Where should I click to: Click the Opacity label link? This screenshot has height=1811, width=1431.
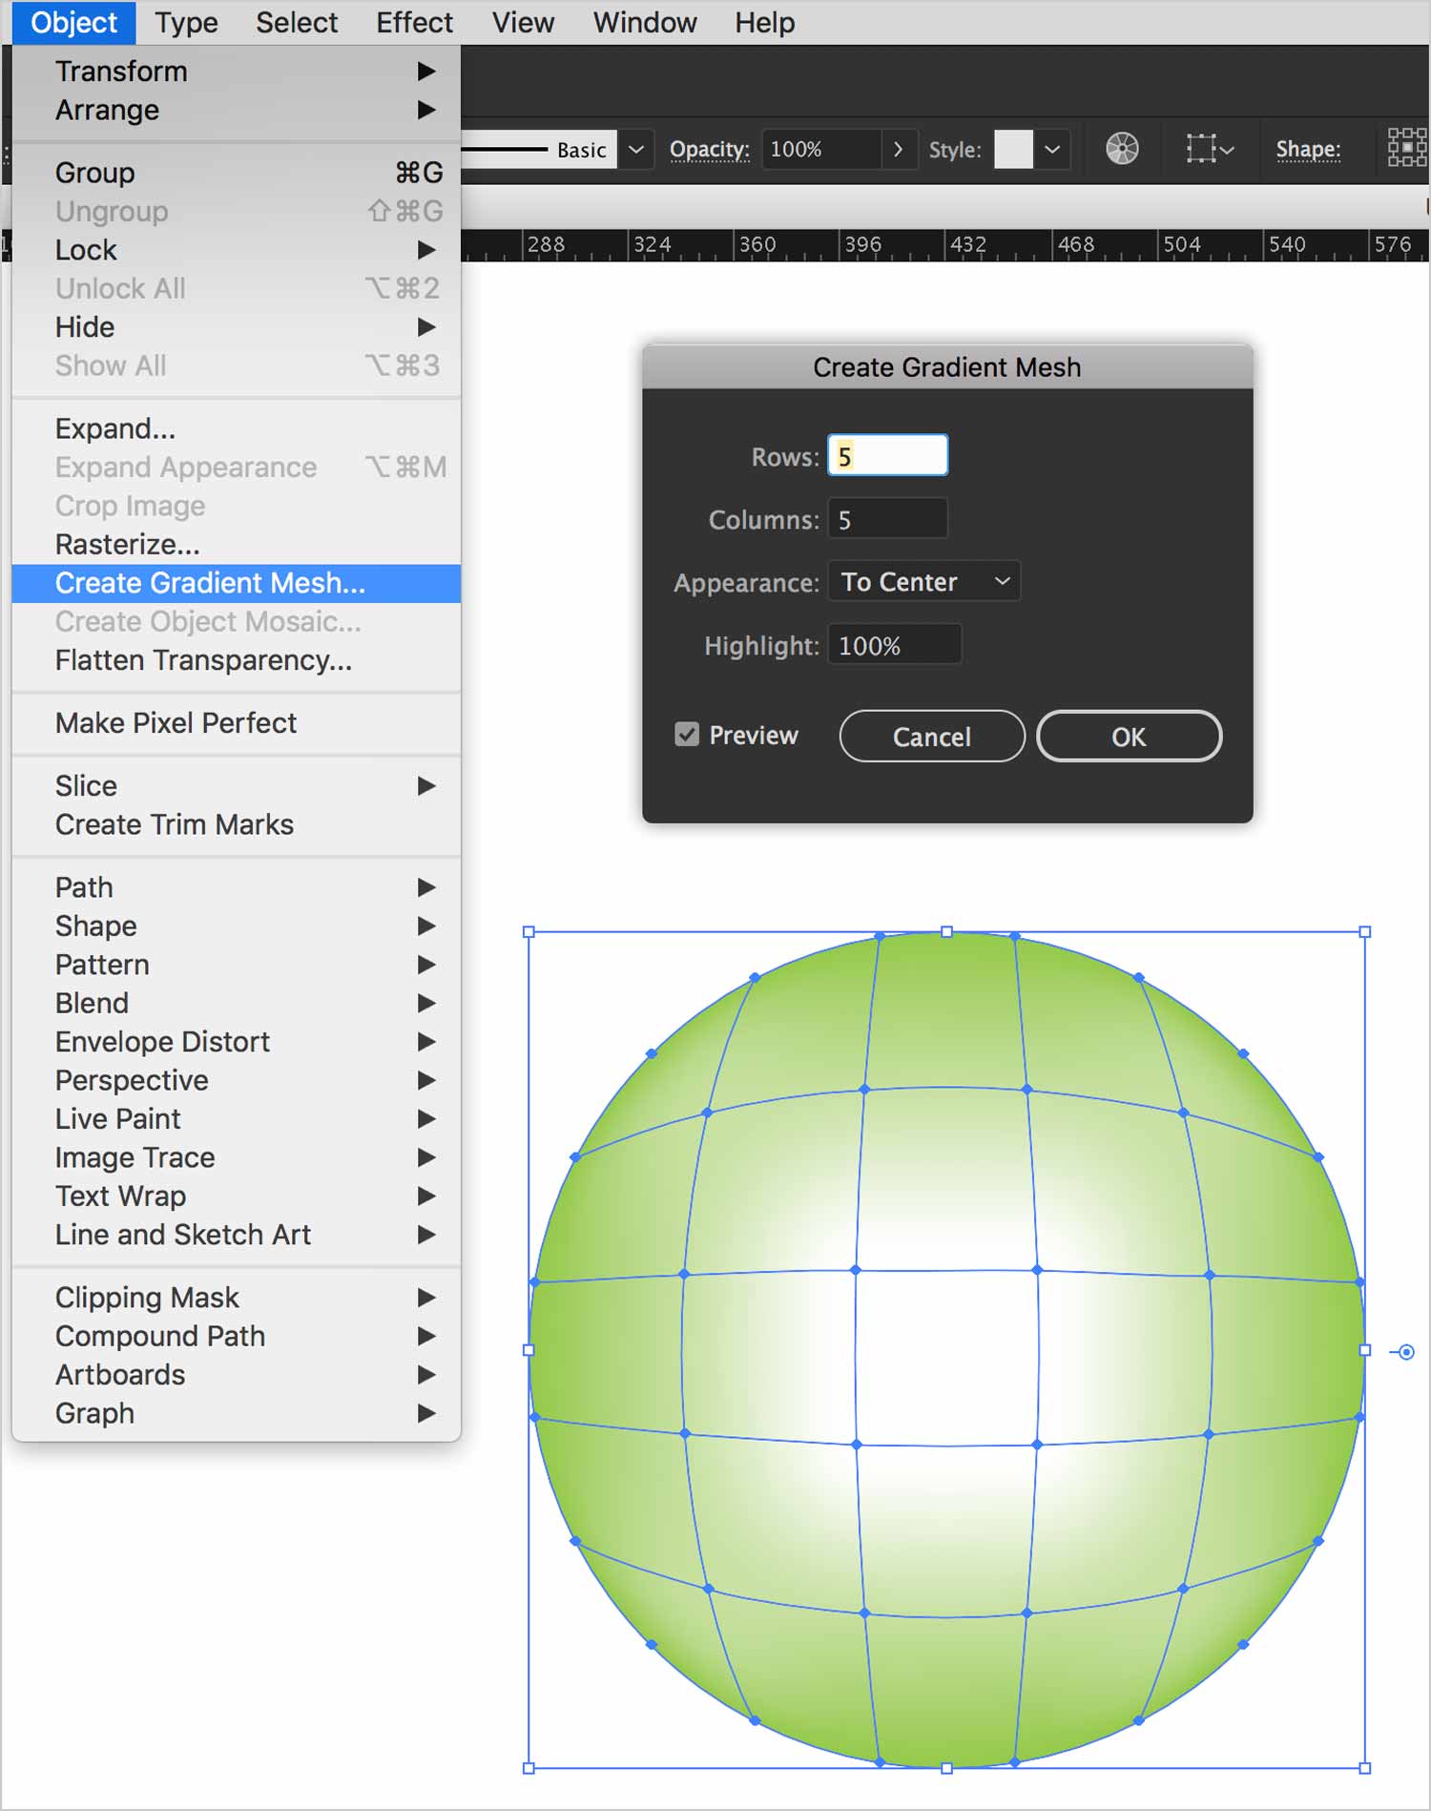tap(709, 150)
